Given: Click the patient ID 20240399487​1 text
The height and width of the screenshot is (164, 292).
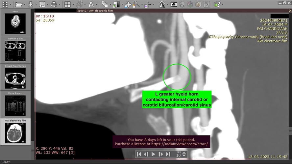Looking at the screenshot, I should (x=274, y=20).
